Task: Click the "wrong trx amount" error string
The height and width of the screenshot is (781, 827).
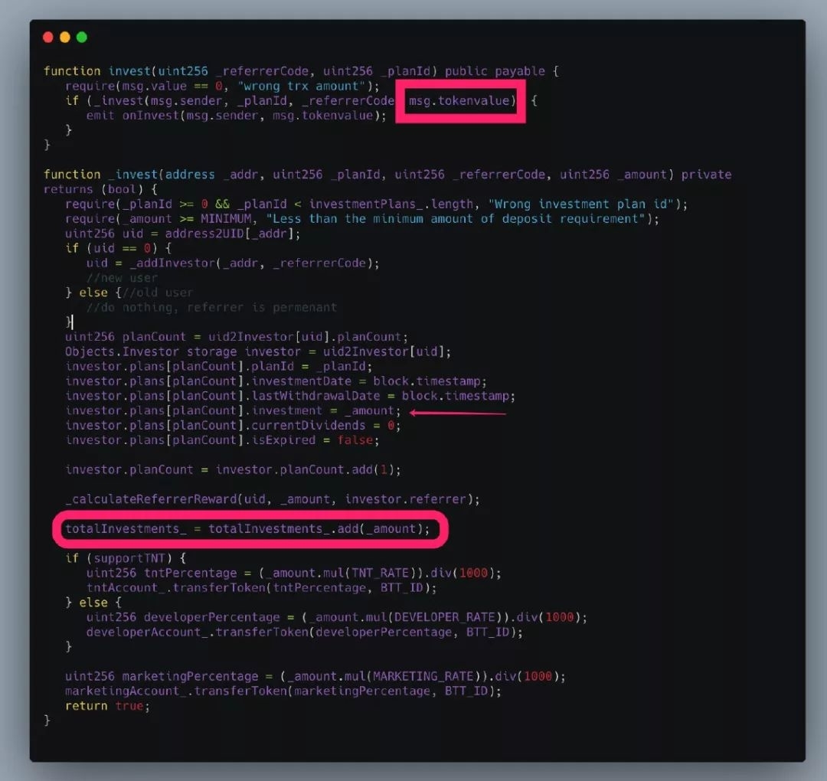Action: (x=311, y=86)
